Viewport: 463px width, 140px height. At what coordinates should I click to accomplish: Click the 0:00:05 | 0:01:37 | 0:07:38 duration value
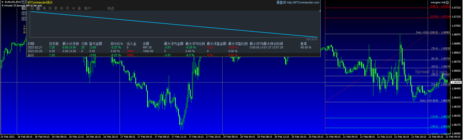266,47
